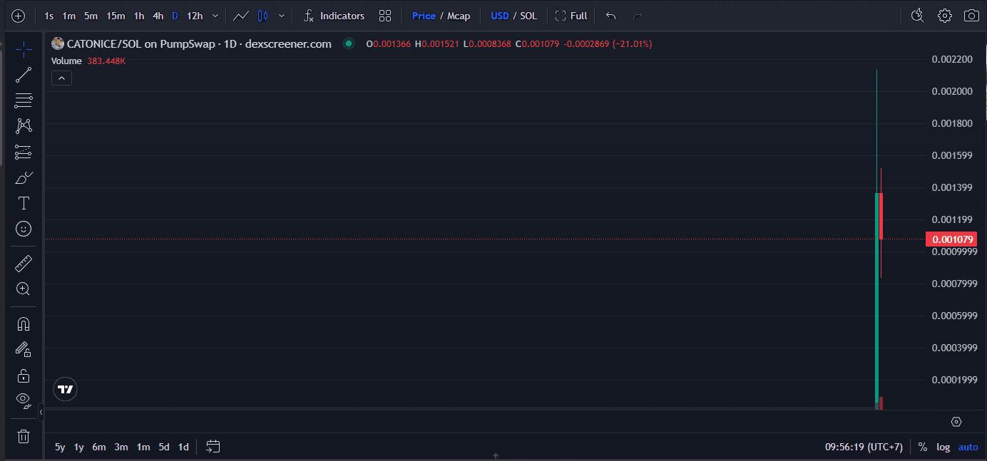This screenshot has height=461, width=987.
Task: Select the Text annotation tool
Action: point(24,203)
